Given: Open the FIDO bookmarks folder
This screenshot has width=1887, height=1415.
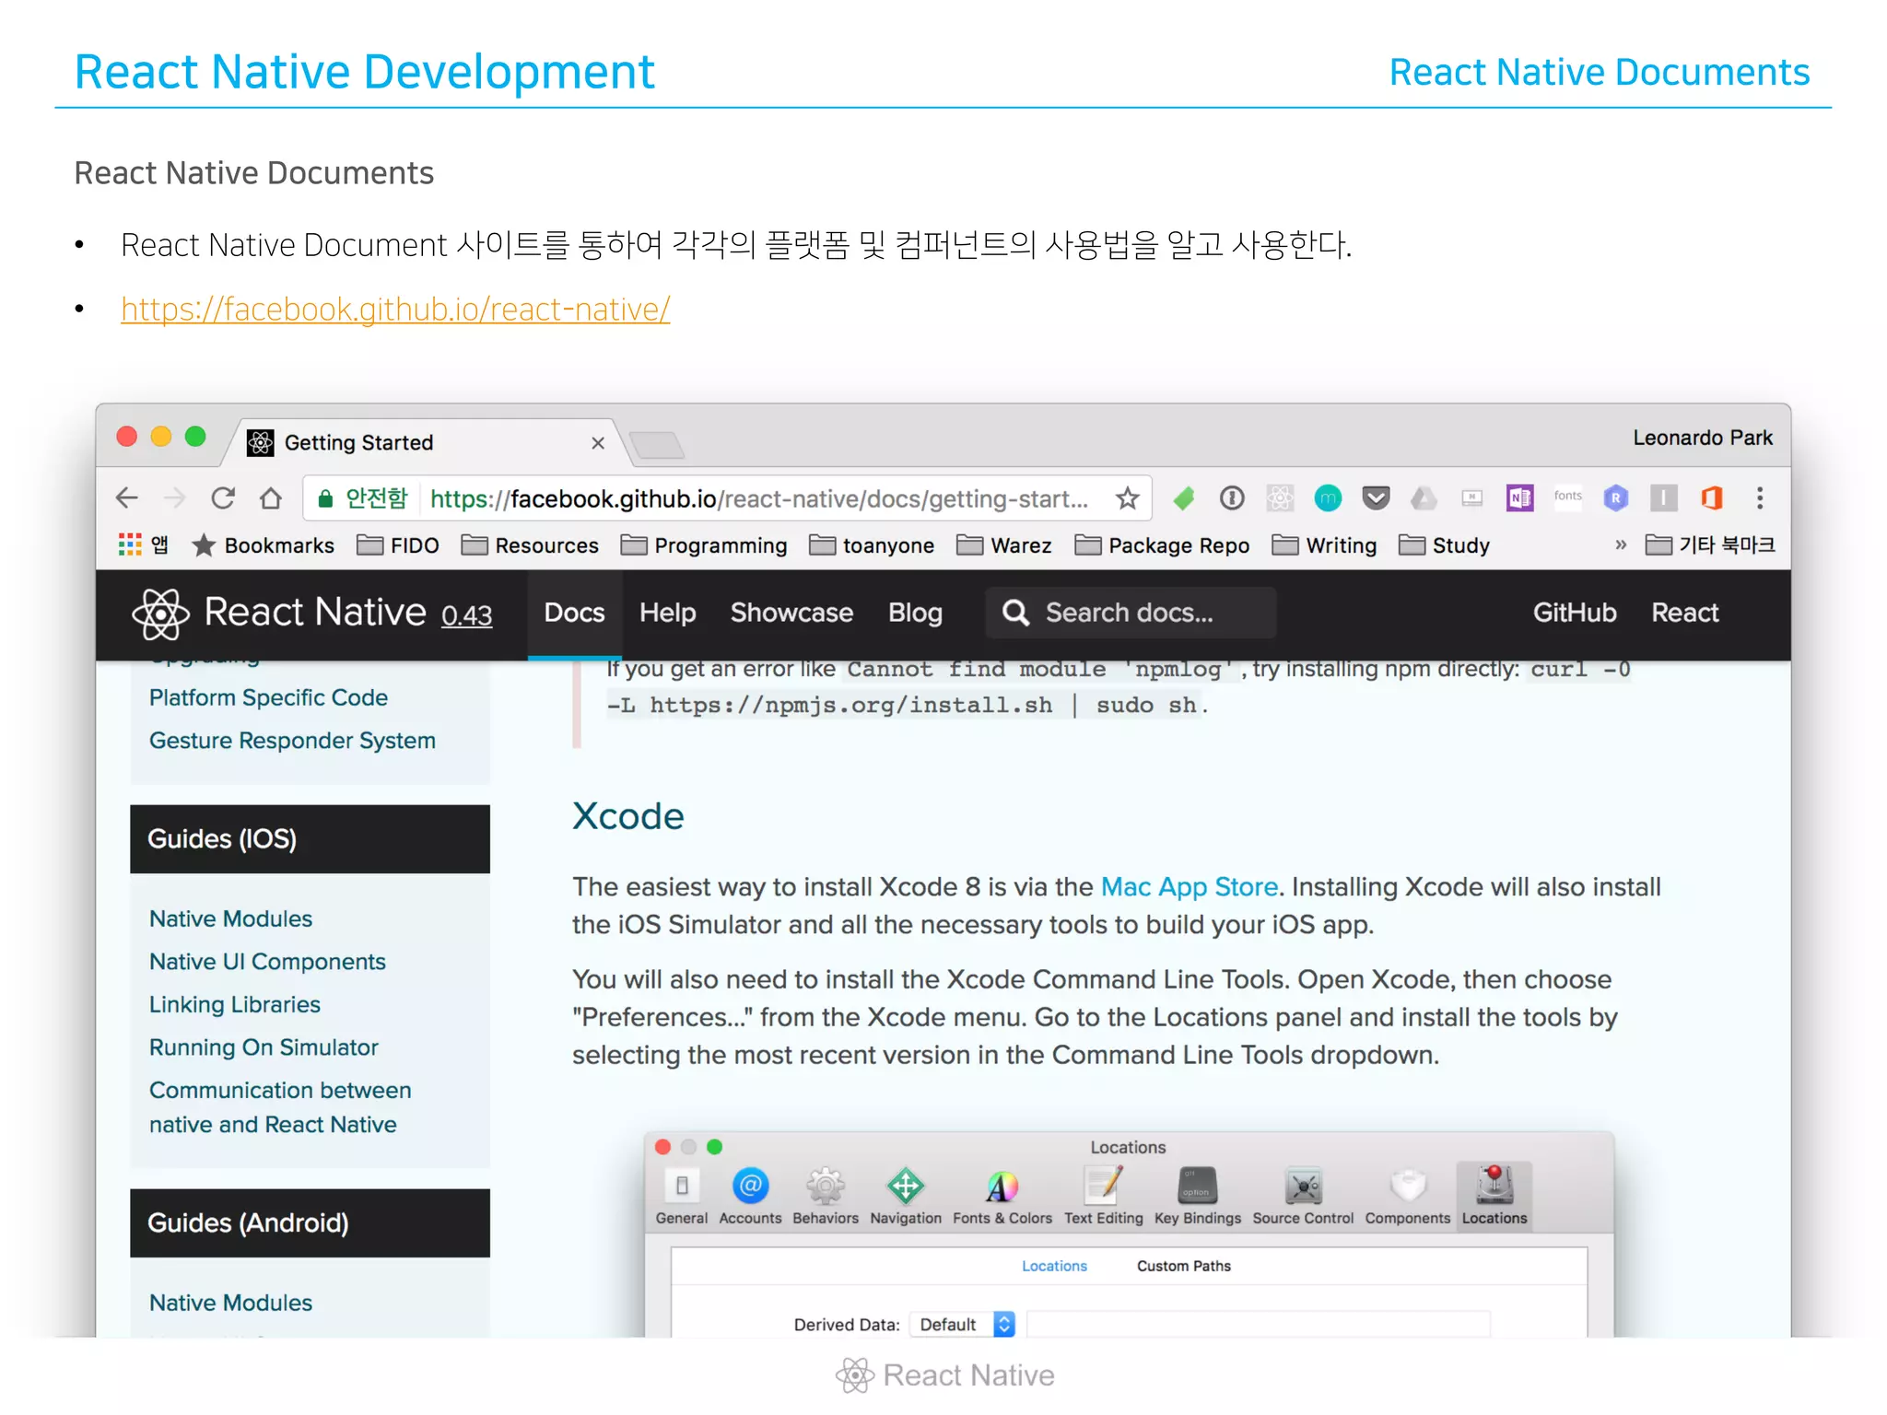Looking at the screenshot, I should [x=398, y=545].
